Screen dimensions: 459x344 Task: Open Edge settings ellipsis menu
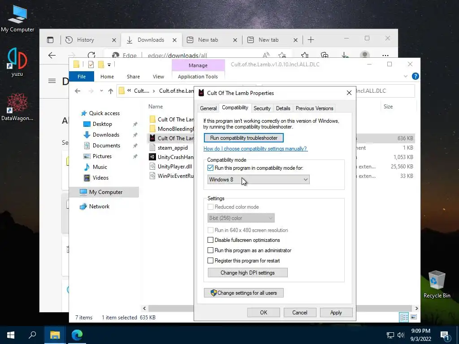(385, 55)
